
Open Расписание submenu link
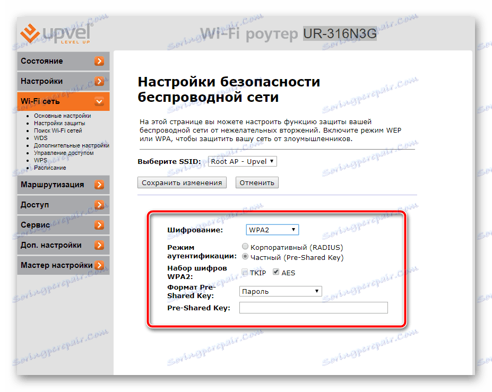[x=50, y=168]
